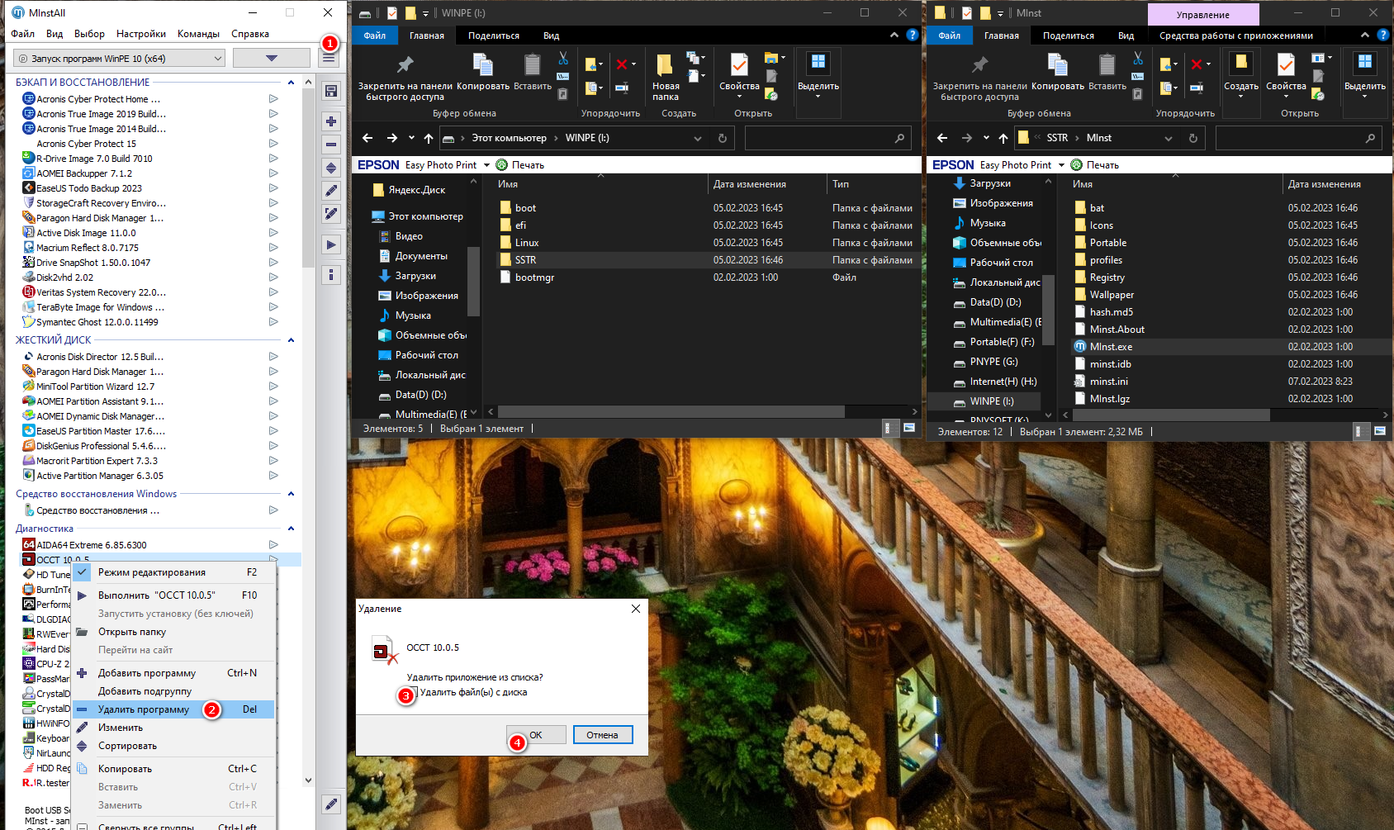Launch AOMEI Backupper 7.1.2 via its arrow
Viewport: 1394px width, 830px height.
point(273,173)
